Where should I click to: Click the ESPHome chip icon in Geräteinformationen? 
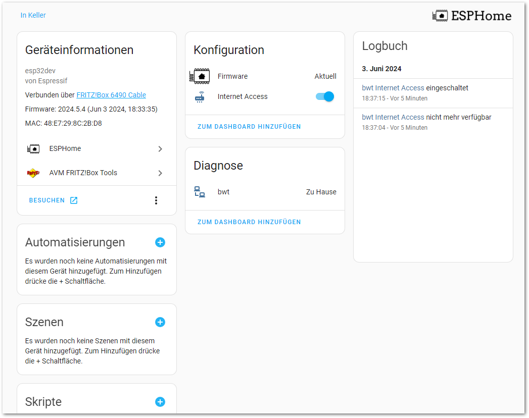33,148
